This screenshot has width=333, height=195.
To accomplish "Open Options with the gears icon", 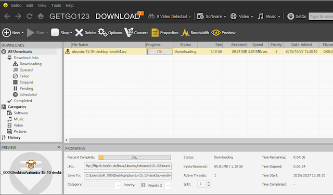I will coord(110,33).
